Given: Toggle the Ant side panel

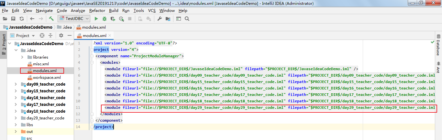Looking at the screenshot, I should tap(438, 67).
